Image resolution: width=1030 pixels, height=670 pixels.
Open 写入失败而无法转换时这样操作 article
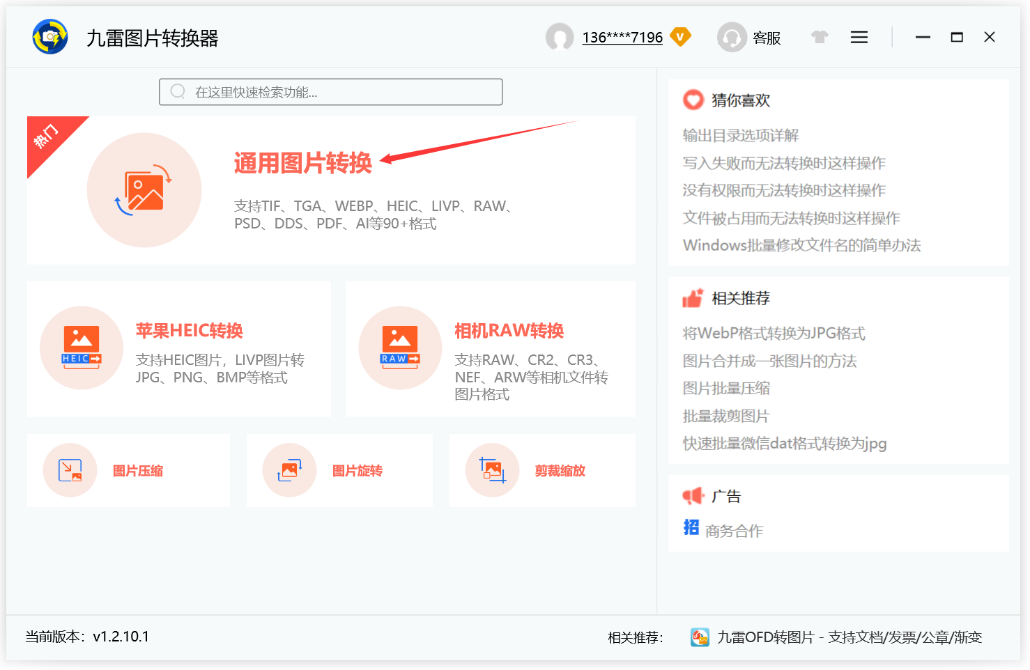click(784, 163)
